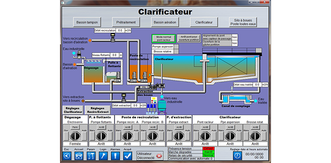This screenshot has width=331, height=163.
Task: Click Arrêt pont pour ouverture portillon
Action: (x=189, y=38)
